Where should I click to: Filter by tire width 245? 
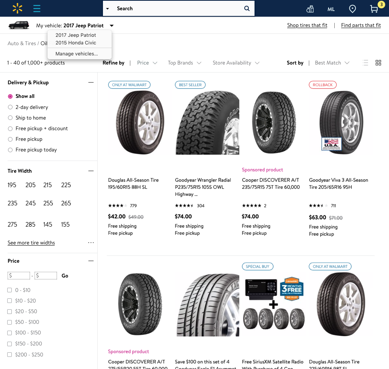coord(30,203)
